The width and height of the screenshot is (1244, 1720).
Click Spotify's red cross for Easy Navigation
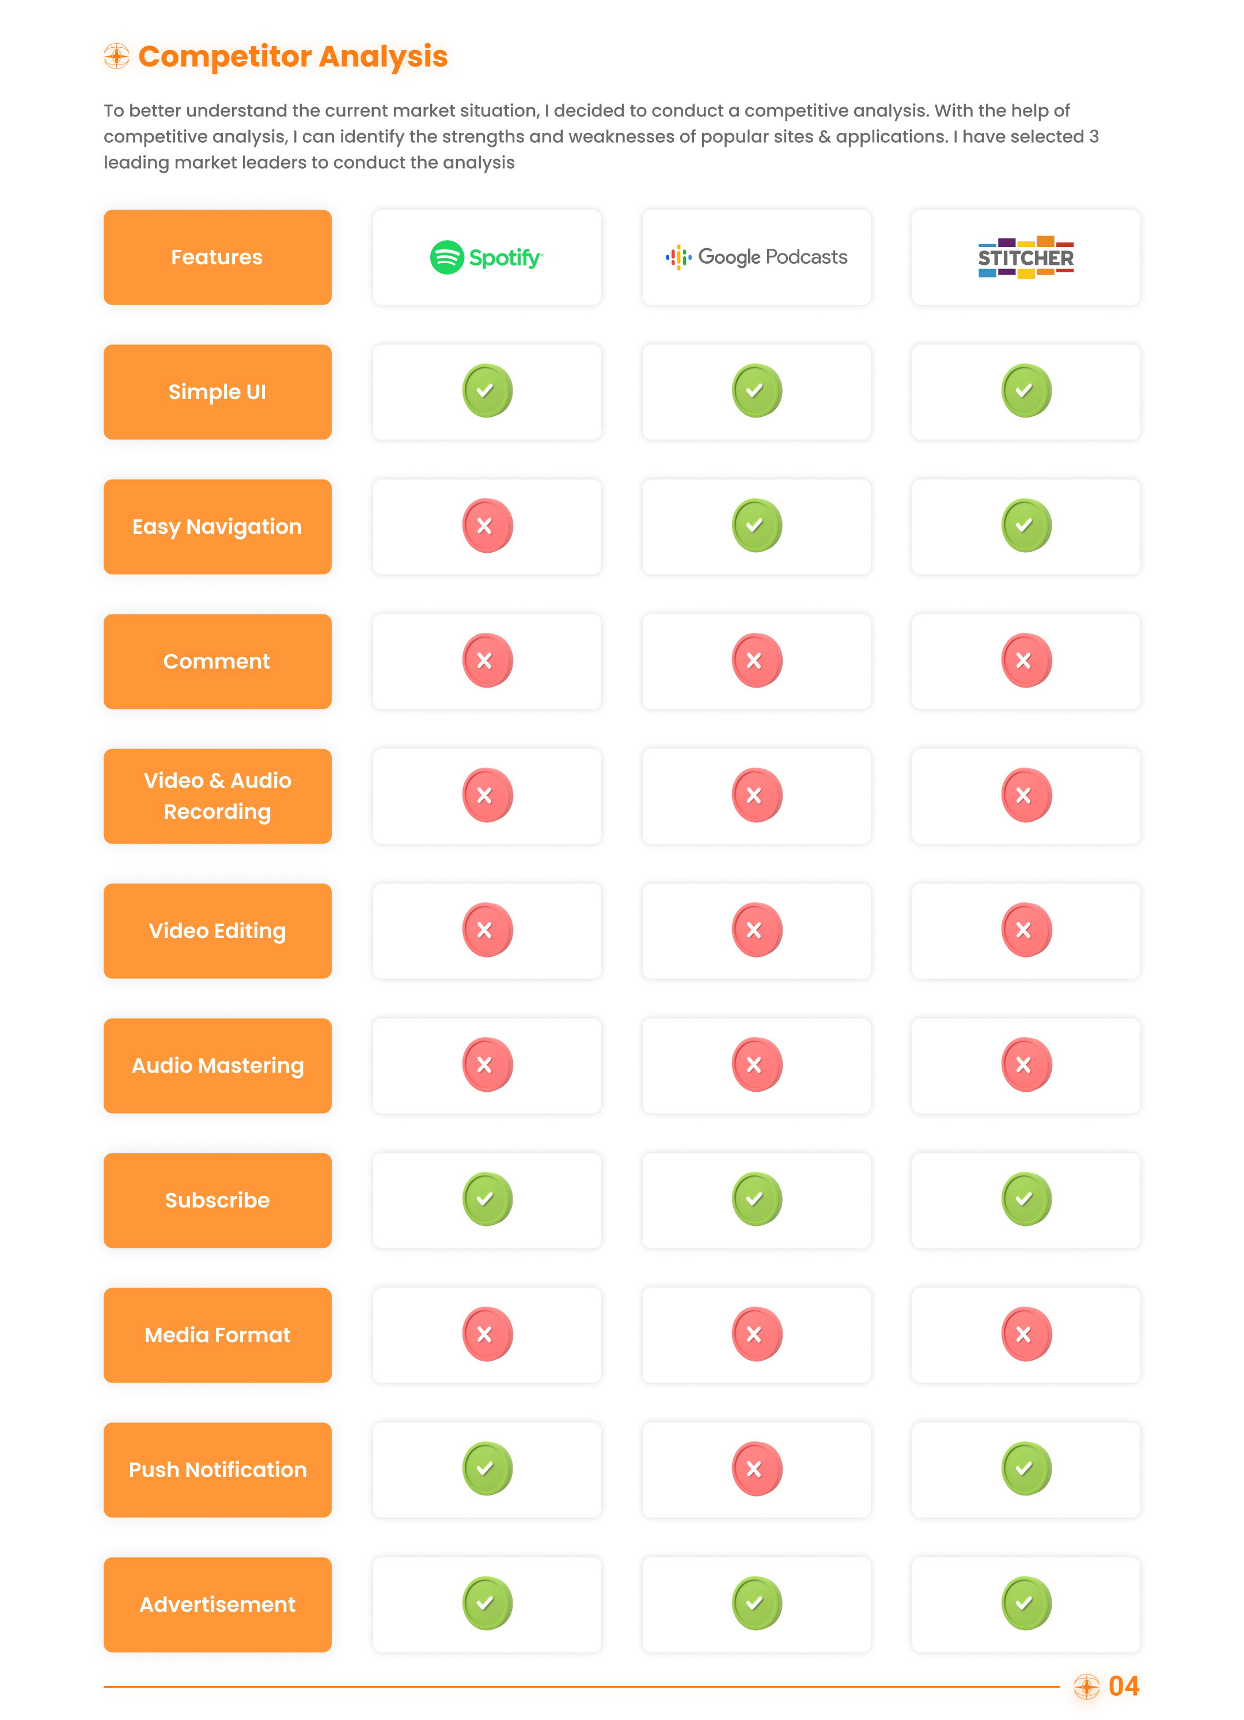click(487, 526)
